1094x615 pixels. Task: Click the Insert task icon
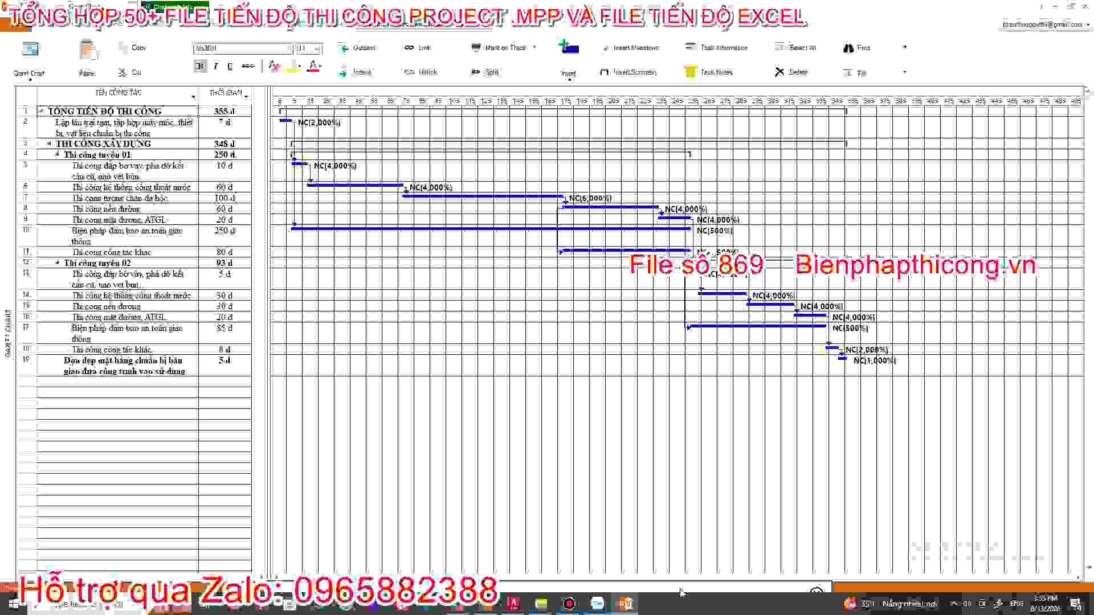pyautogui.click(x=569, y=48)
